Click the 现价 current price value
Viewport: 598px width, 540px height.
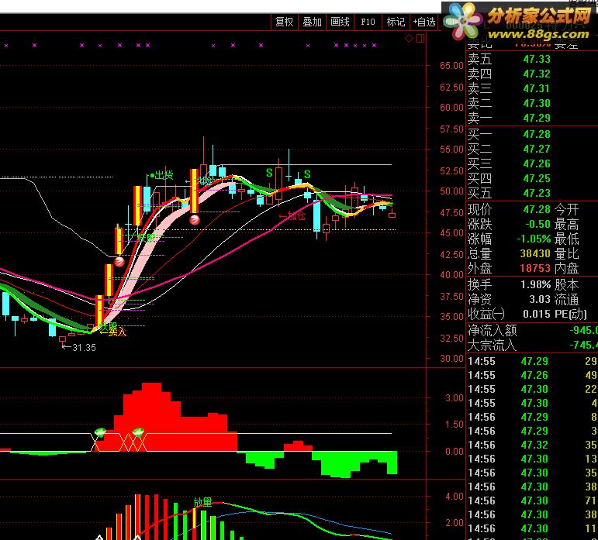tap(537, 209)
